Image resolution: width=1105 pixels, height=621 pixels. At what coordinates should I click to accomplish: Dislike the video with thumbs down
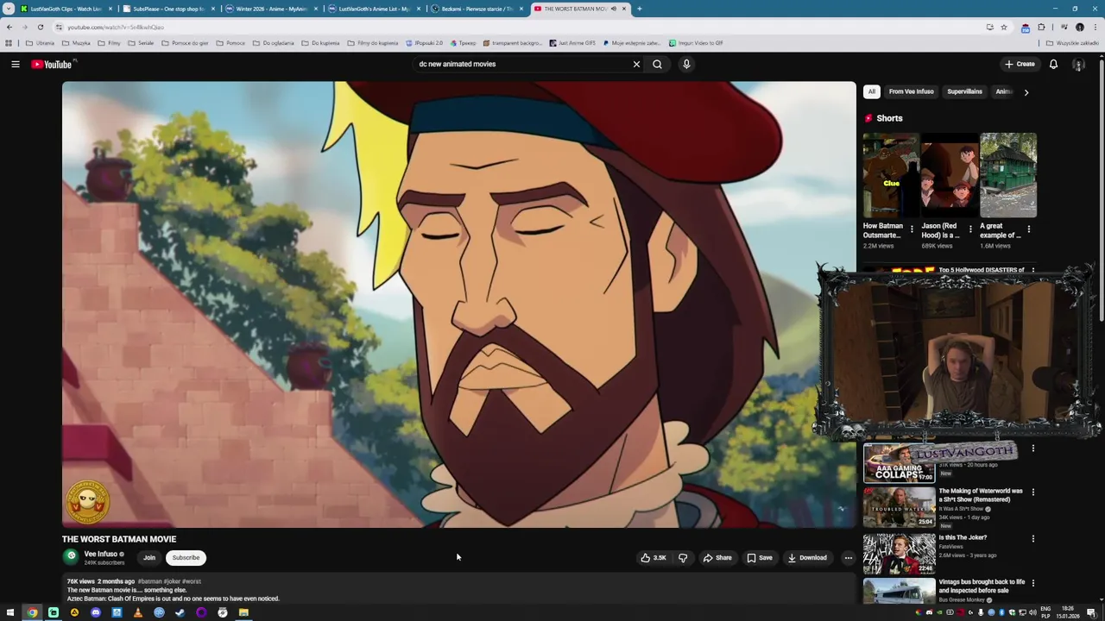683,557
